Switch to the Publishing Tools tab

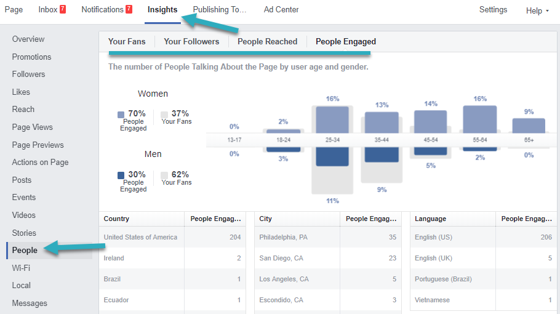tap(219, 10)
